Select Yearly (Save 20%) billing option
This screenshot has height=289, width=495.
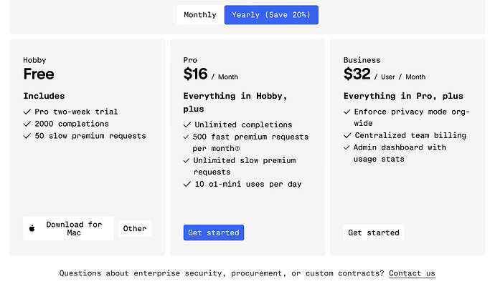point(271,15)
